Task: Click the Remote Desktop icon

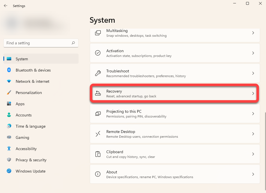Action: (x=98, y=134)
